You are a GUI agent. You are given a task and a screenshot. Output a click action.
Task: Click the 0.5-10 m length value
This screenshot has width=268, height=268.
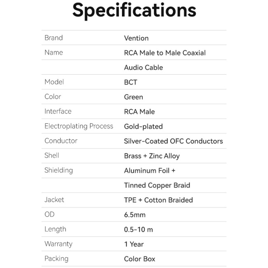click(x=138, y=230)
